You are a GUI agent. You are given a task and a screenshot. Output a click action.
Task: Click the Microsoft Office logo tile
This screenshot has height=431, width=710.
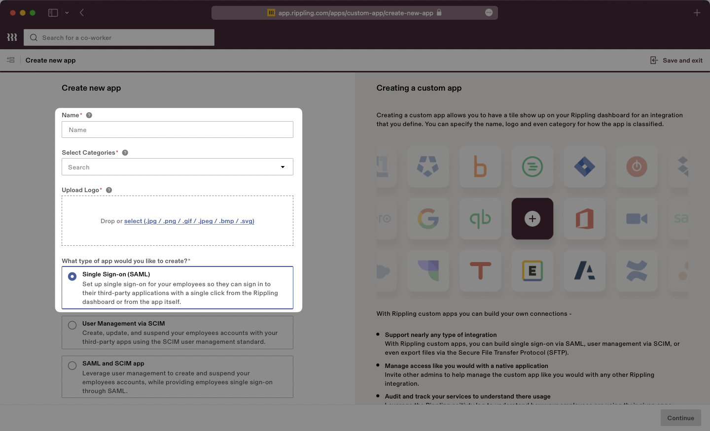click(x=585, y=219)
